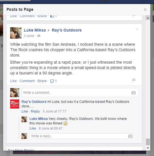This screenshot has width=154, height=156.
Task: Click the scrollbar down arrow
Action: point(148,148)
